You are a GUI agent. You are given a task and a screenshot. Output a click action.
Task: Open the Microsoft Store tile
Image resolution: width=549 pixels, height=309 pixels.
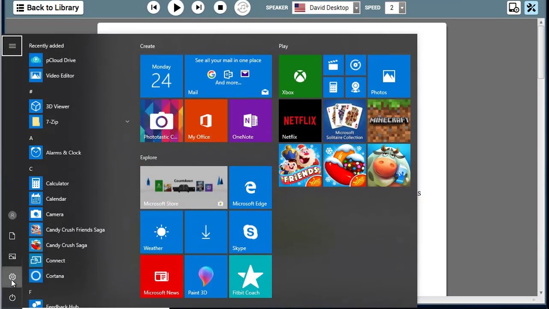click(184, 188)
